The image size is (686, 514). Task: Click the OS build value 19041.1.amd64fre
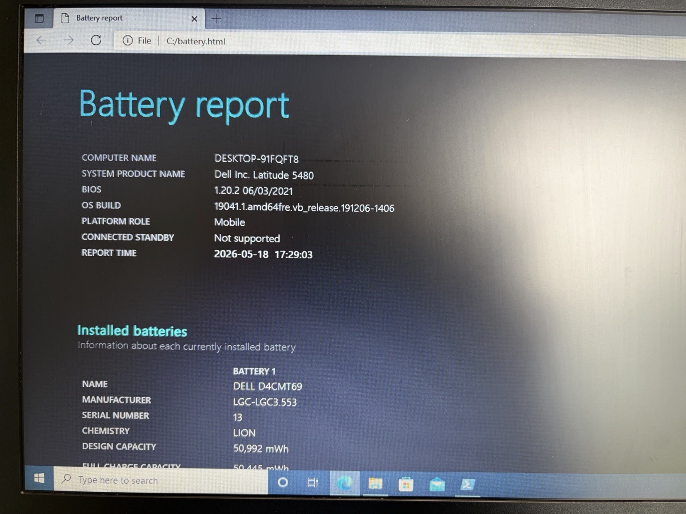(304, 208)
